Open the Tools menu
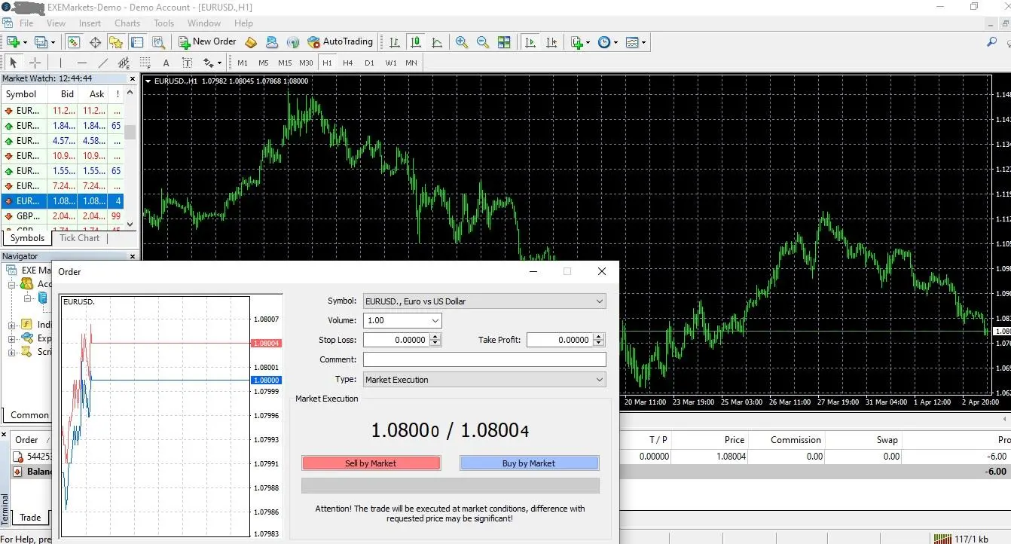This screenshot has height=544, width=1011. click(163, 23)
